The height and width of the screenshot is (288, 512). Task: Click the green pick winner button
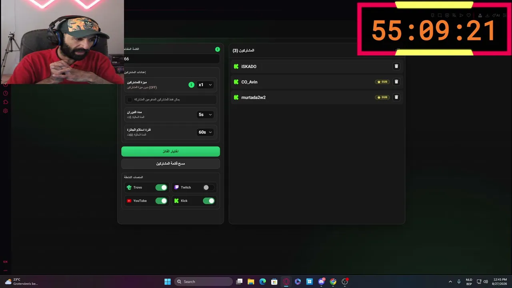[x=170, y=151]
